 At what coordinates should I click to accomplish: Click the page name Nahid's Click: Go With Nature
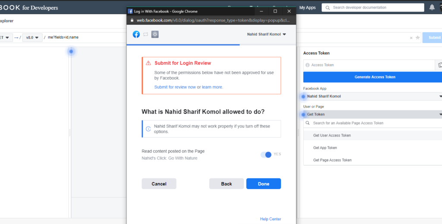click(x=169, y=158)
